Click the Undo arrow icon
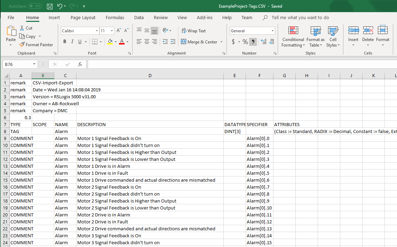The height and width of the screenshot is (247, 397). [60, 6]
